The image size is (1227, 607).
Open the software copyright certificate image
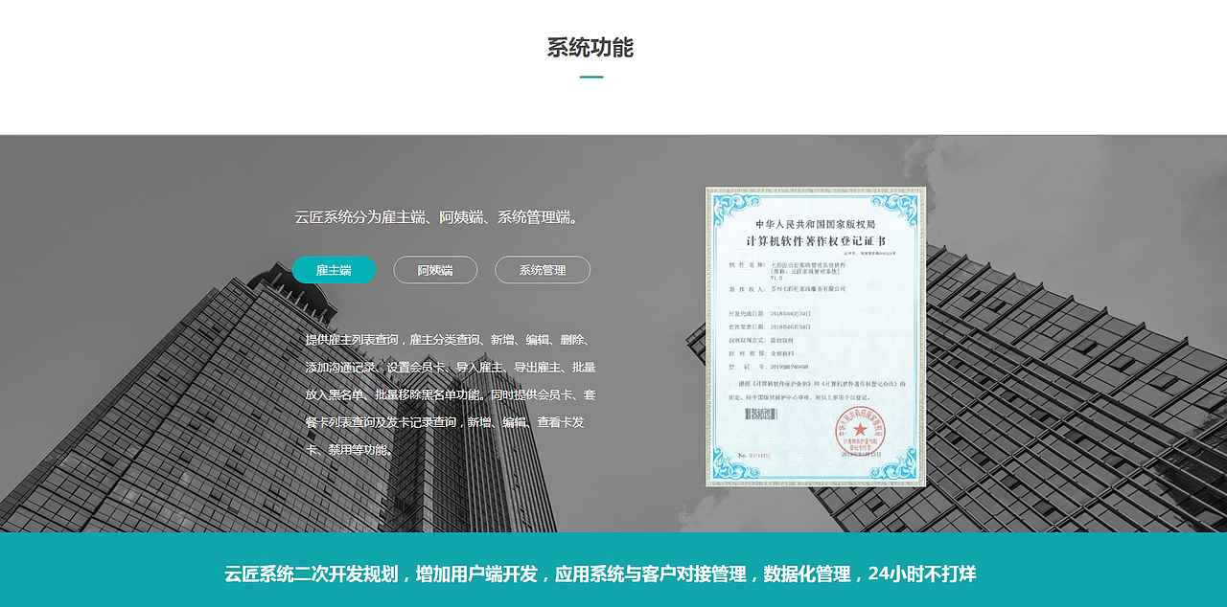pyautogui.click(x=815, y=337)
